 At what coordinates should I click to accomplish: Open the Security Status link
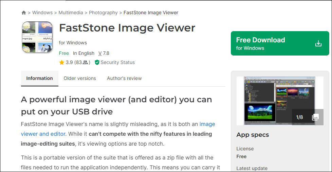coord(117,62)
